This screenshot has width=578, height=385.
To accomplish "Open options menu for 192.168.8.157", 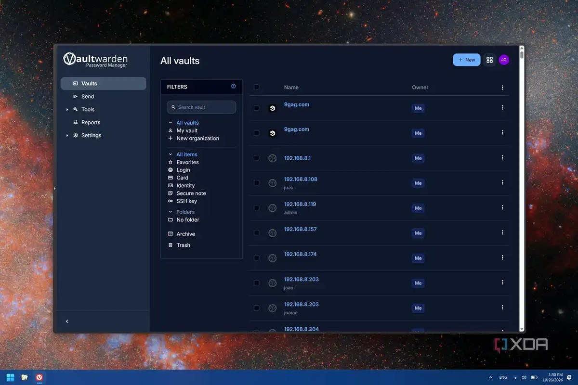I will pos(502,232).
